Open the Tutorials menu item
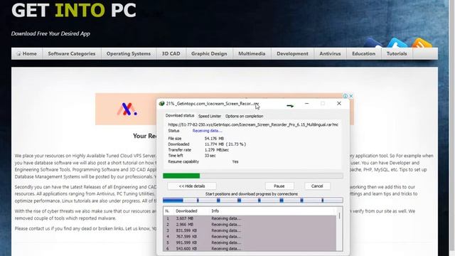This screenshot has height=256, width=455. click(x=397, y=54)
